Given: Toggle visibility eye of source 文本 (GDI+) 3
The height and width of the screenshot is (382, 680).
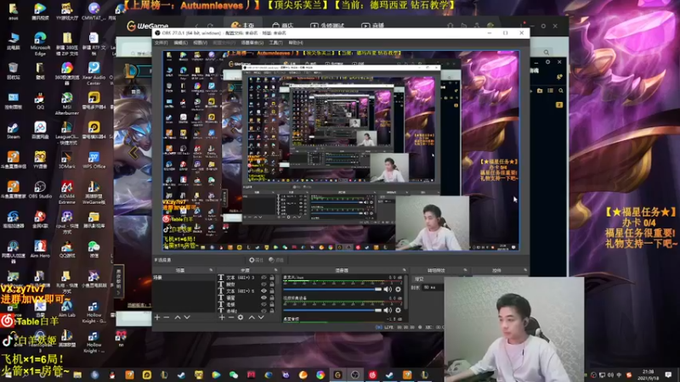Looking at the screenshot, I should [263, 278].
